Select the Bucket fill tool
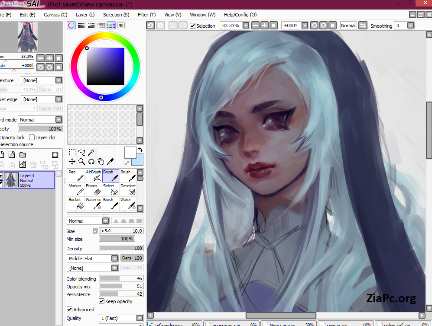This screenshot has height=326, width=432. coord(75,202)
